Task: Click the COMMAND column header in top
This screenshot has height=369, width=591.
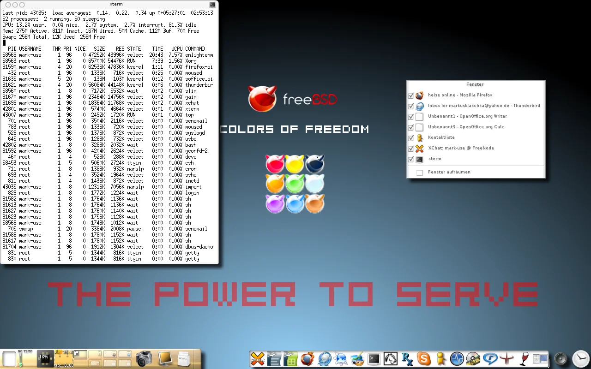Action: tap(195, 49)
